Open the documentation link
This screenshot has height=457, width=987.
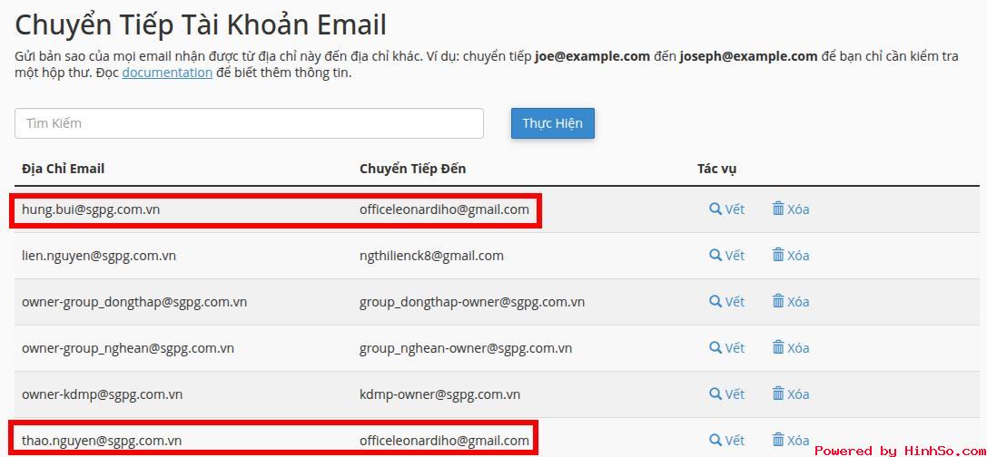(167, 73)
